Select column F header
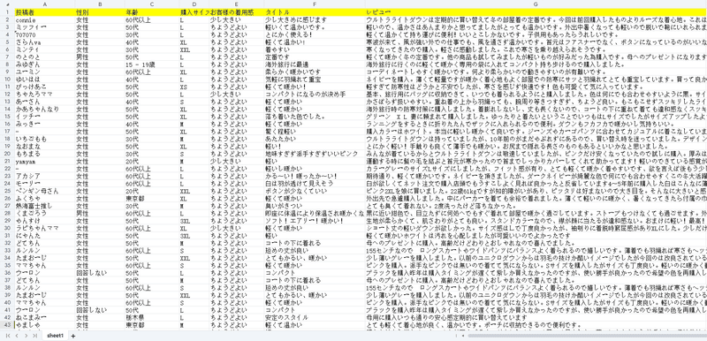The height and width of the screenshot is (341, 707). [315, 4]
